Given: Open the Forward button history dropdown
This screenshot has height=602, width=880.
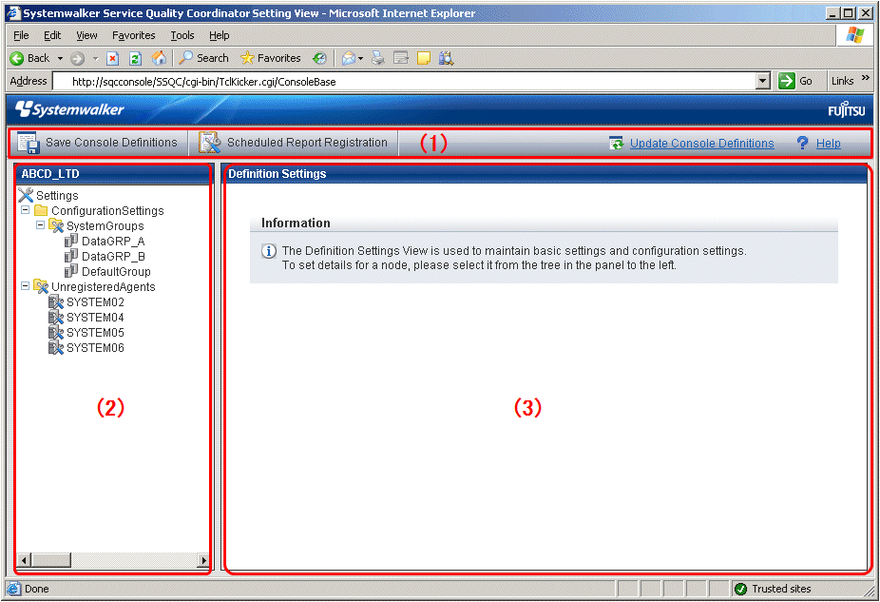Looking at the screenshot, I should (x=95, y=58).
